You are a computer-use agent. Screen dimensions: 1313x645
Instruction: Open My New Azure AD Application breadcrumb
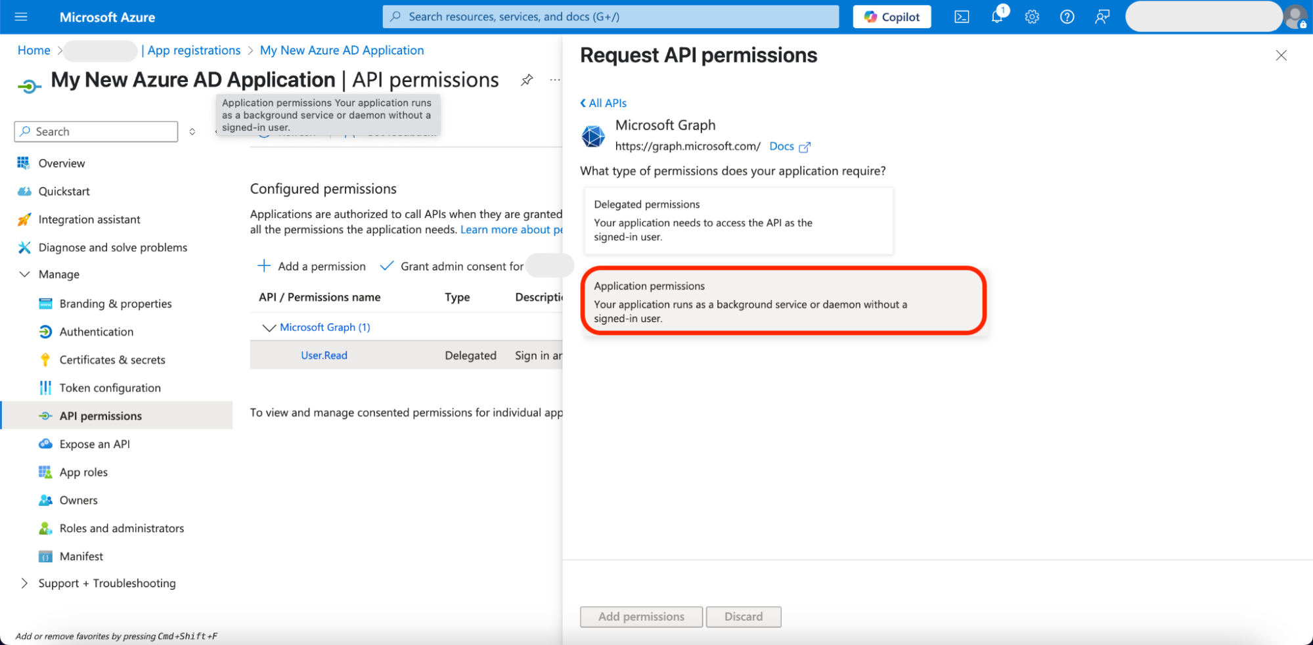pos(342,51)
